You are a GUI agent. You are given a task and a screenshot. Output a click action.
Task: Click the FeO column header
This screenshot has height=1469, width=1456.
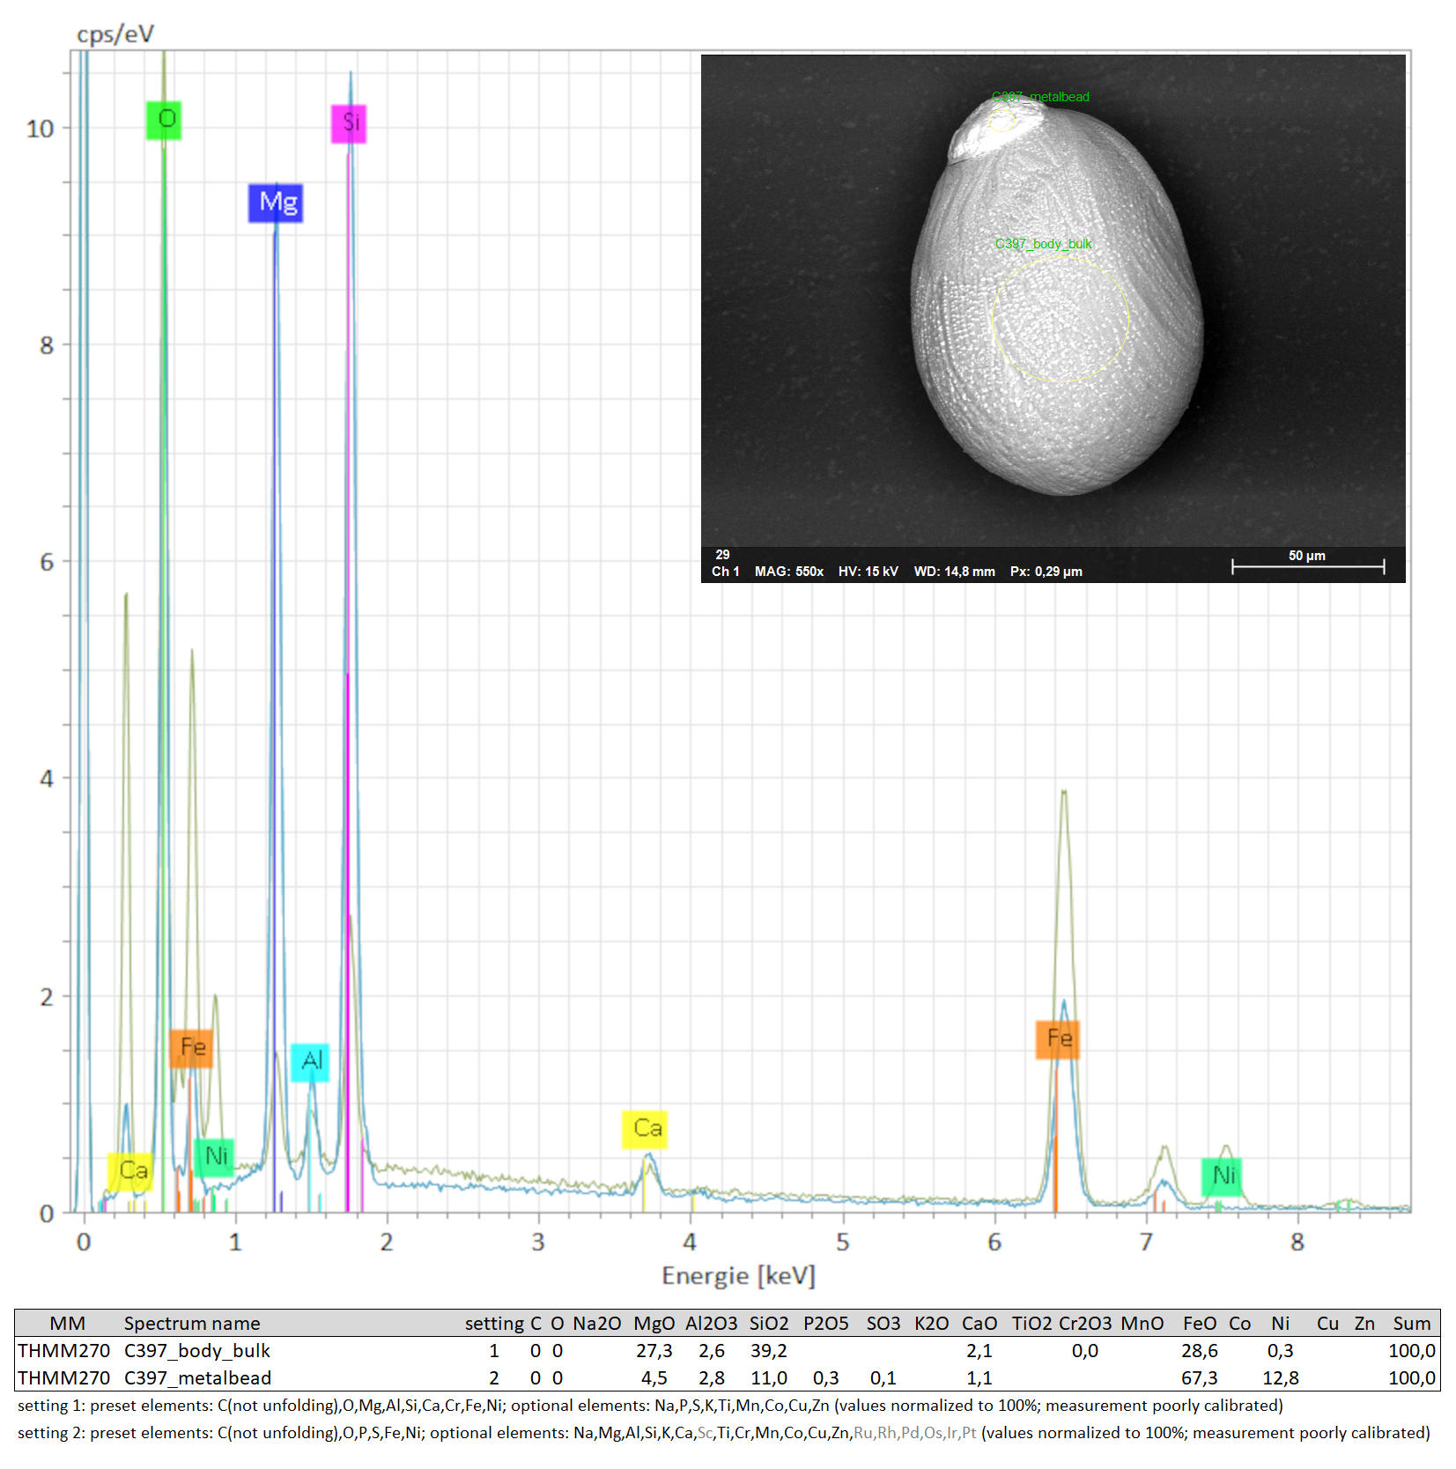[1199, 1324]
